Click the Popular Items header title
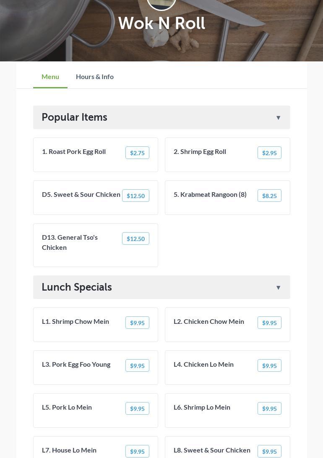 (x=74, y=117)
